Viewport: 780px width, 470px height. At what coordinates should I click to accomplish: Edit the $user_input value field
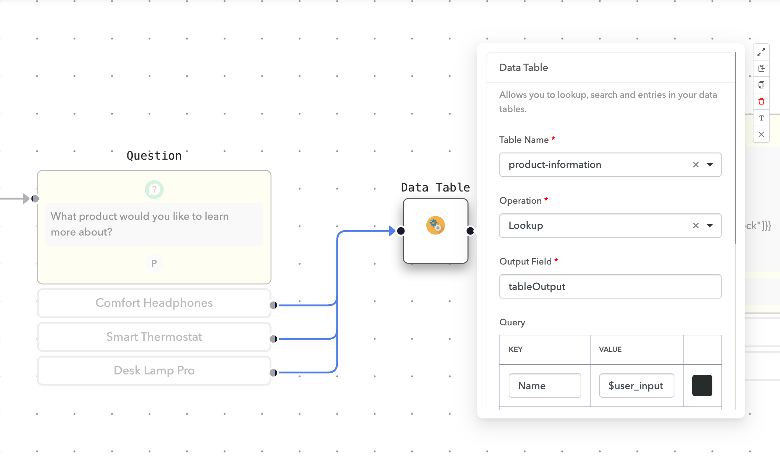(x=636, y=386)
